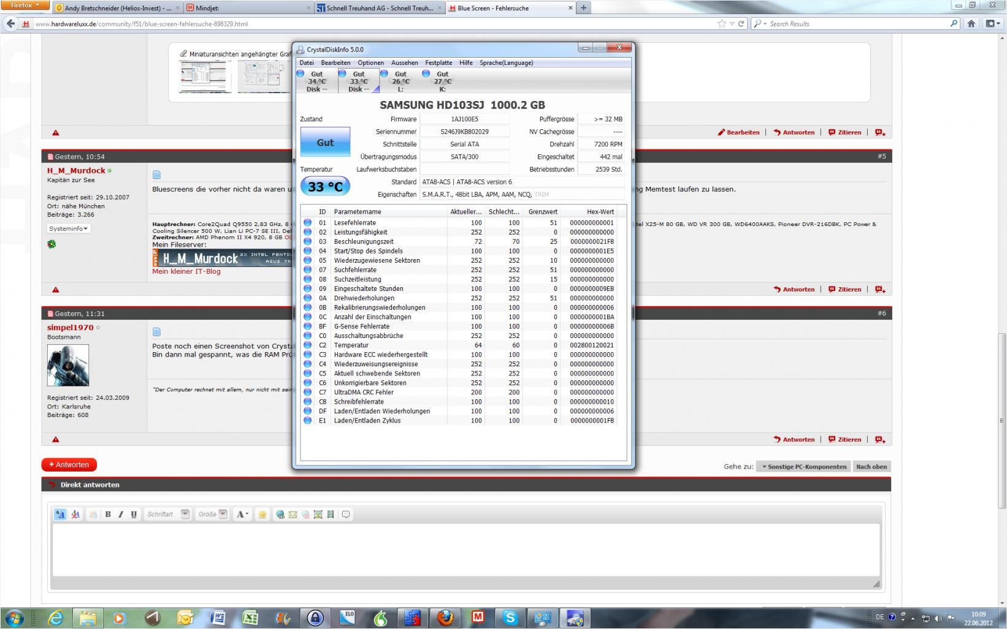Open Skype from the taskbar
The width and height of the screenshot is (1007, 629).
(x=510, y=618)
